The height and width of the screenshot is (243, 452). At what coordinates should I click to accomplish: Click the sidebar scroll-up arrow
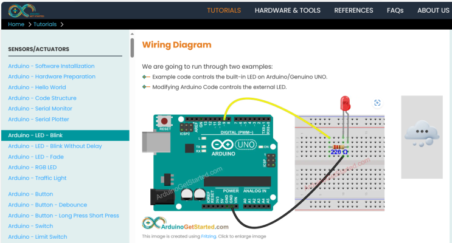pos(132,34)
